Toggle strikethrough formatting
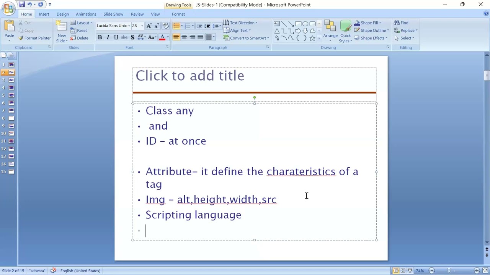This screenshot has width=490, height=275. coord(124,37)
